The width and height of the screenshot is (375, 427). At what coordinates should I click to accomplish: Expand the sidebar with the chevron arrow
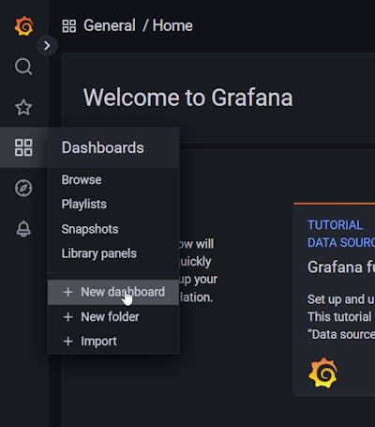coord(47,46)
